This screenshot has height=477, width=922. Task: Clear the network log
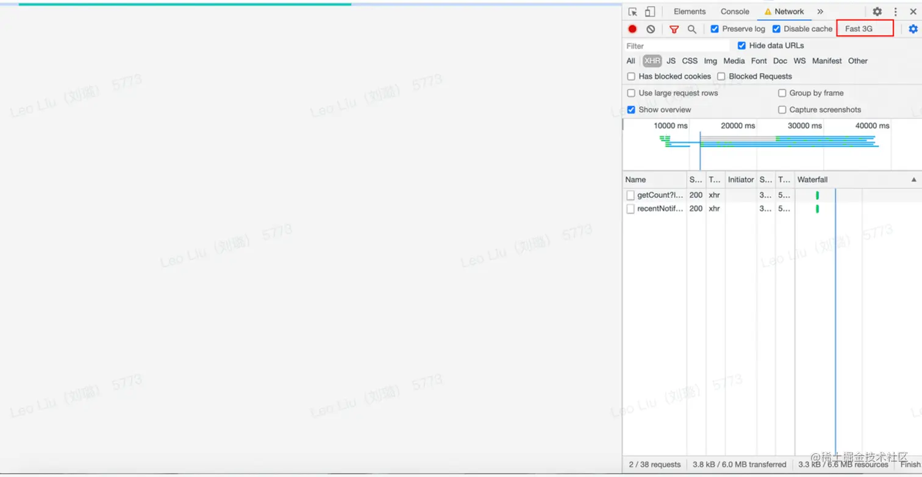(x=651, y=29)
